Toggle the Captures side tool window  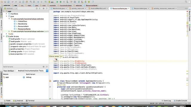pos(1,38)
